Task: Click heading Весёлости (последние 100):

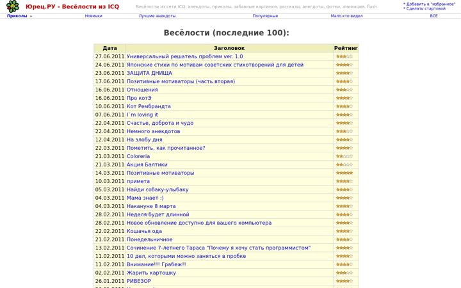Action: [x=227, y=33]
